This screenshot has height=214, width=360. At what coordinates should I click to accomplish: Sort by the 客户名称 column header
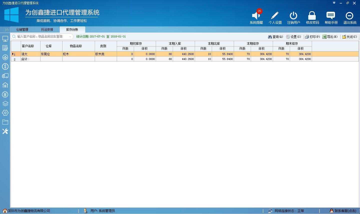click(x=30, y=46)
